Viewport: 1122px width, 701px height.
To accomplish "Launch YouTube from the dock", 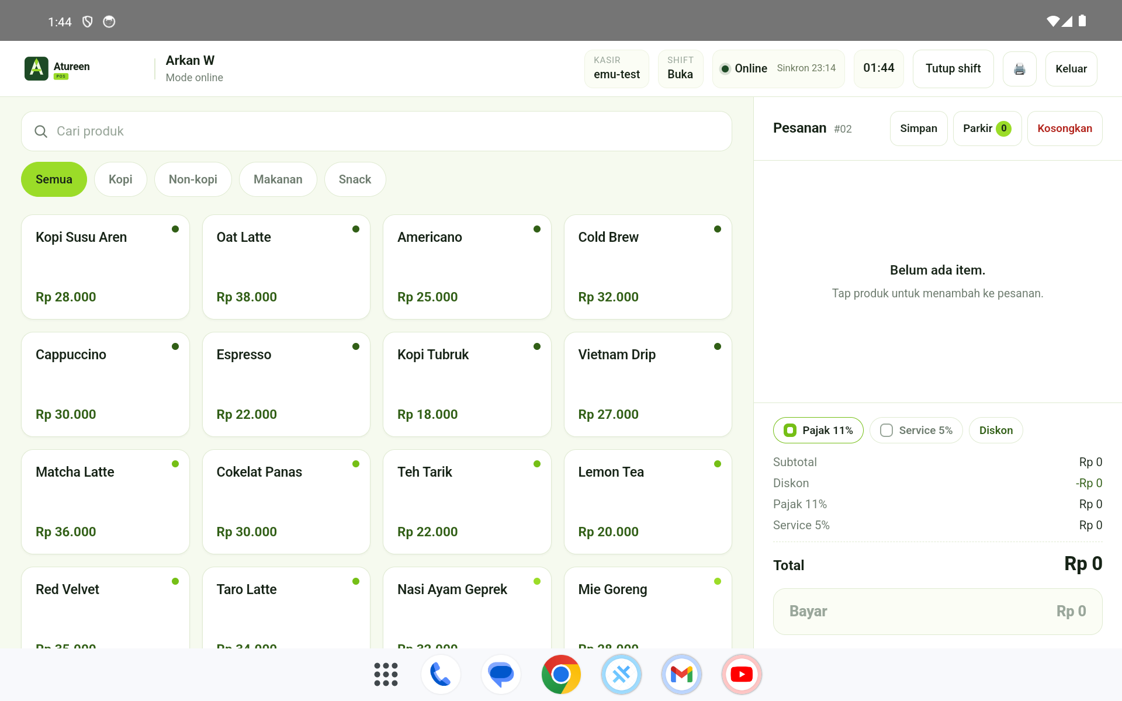I will (x=742, y=674).
